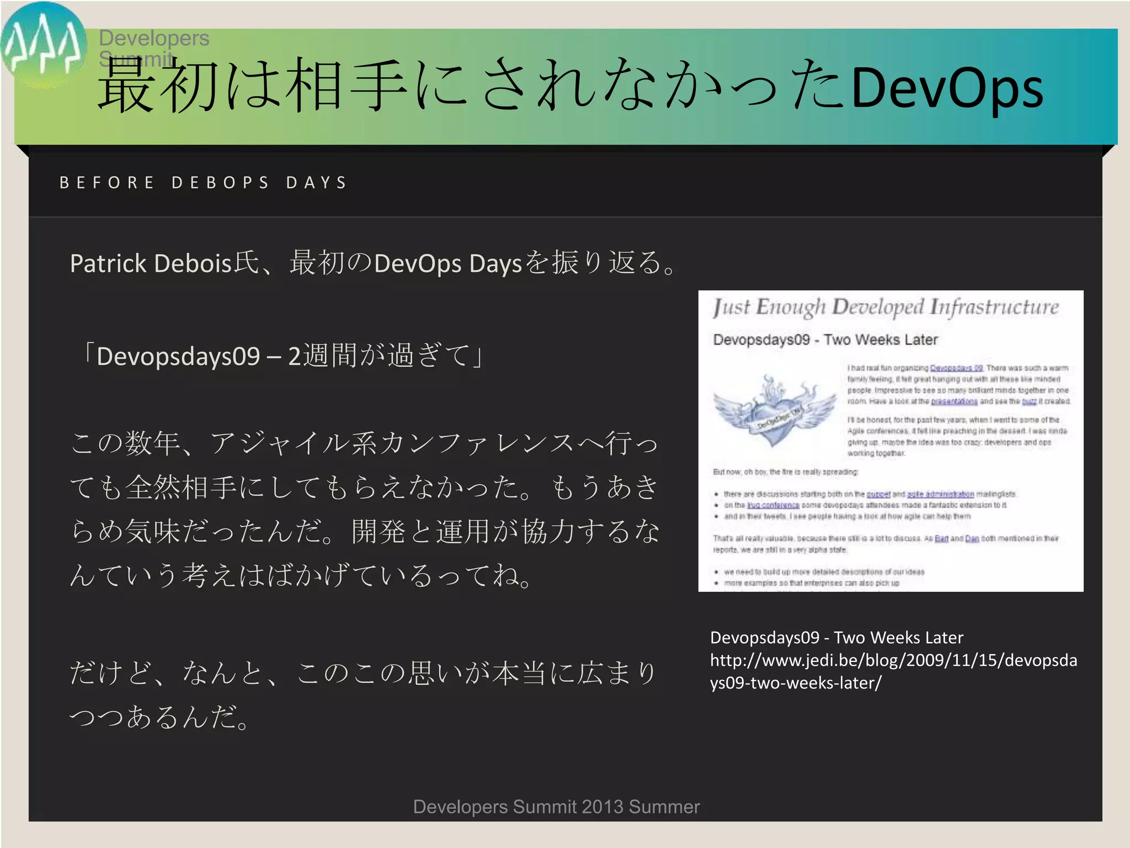This screenshot has width=1130, height=848.
Task: Click the 'Developers Summit' logo text
Action: (153, 48)
